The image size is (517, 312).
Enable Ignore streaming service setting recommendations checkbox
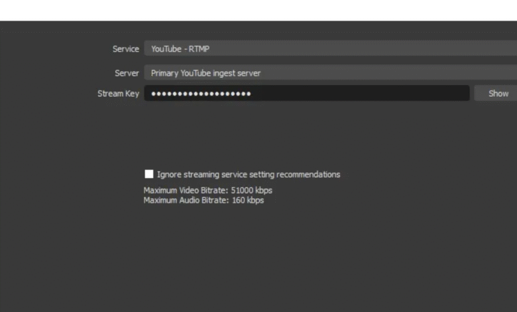[x=149, y=175]
